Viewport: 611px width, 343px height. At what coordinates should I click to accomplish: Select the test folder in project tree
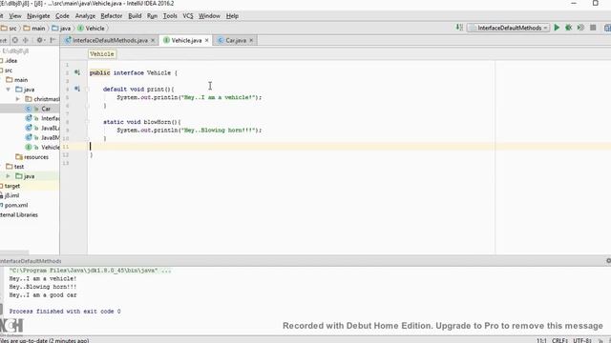[15, 167]
